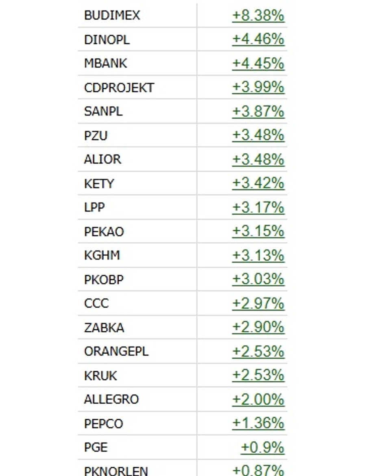This screenshot has width=374, height=476.
Task: Open the BUDIMEX +8.38% link
Action: tap(258, 15)
